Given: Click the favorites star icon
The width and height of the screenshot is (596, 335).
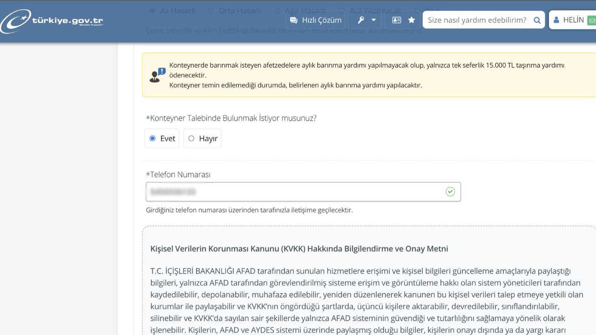Looking at the screenshot, I should point(411,20).
